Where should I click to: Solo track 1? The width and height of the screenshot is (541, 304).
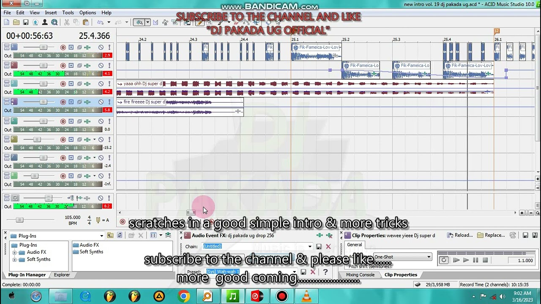point(109,47)
